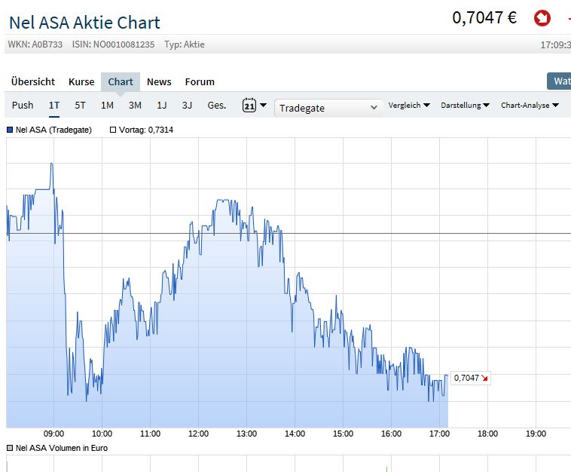Open the calendar date picker icon

pyautogui.click(x=249, y=106)
